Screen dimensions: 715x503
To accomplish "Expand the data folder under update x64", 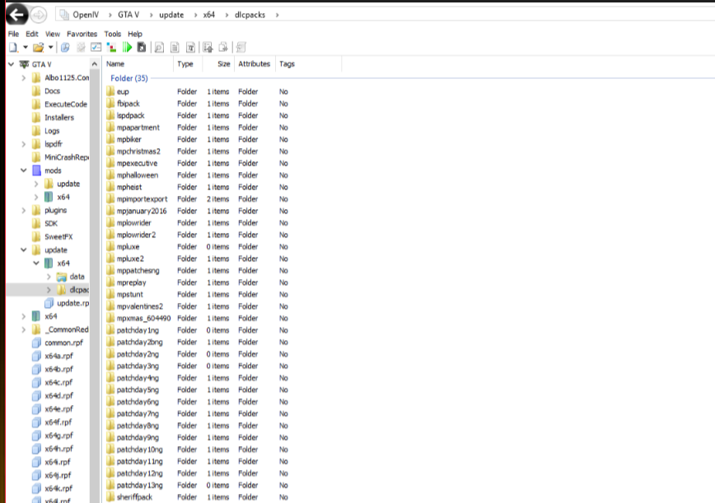I will click(49, 277).
